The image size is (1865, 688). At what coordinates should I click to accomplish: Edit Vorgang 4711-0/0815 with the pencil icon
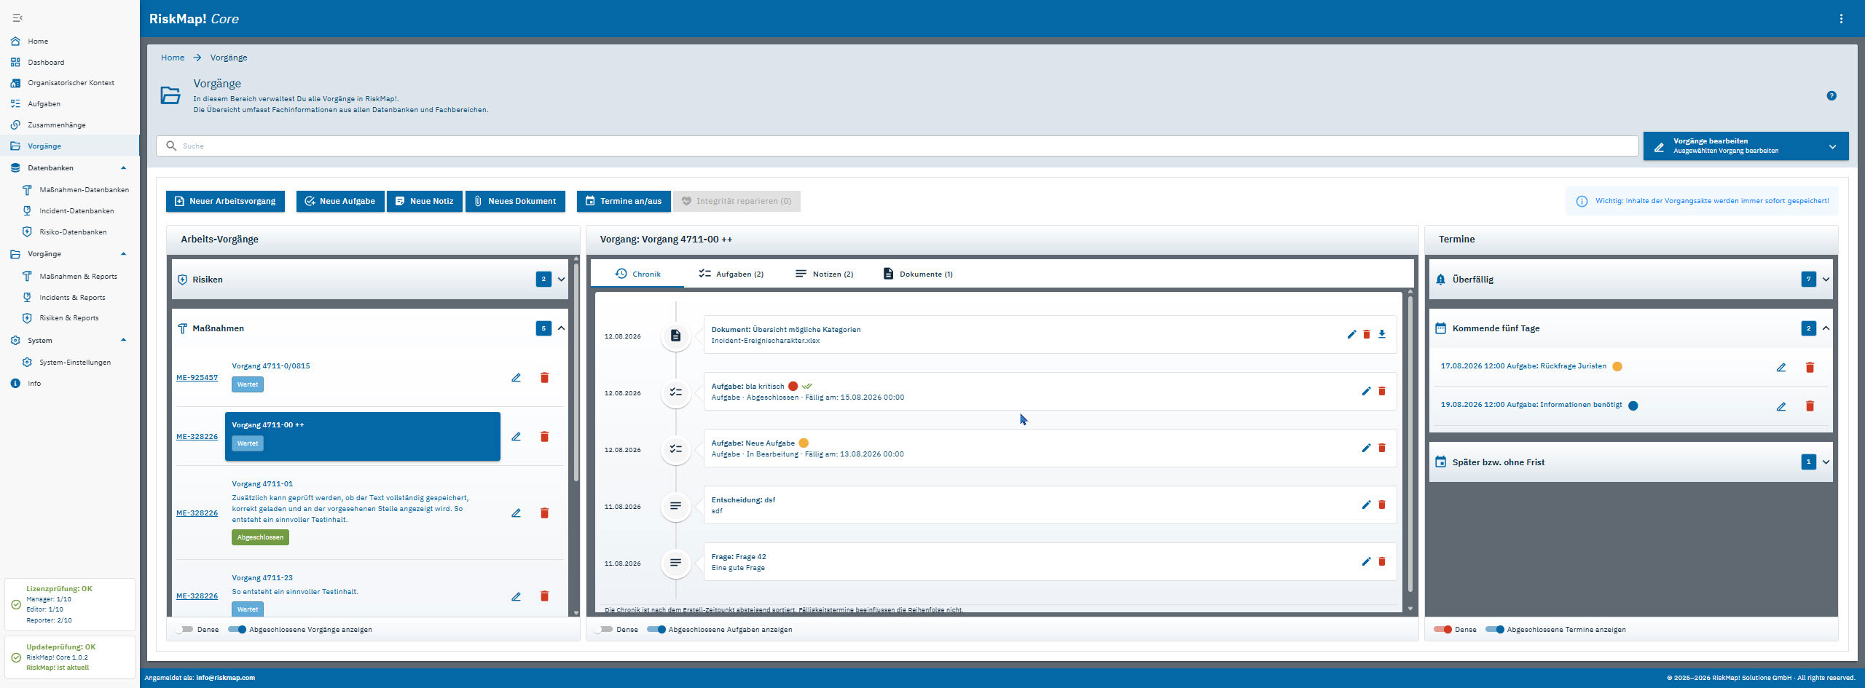click(x=516, y=378)
